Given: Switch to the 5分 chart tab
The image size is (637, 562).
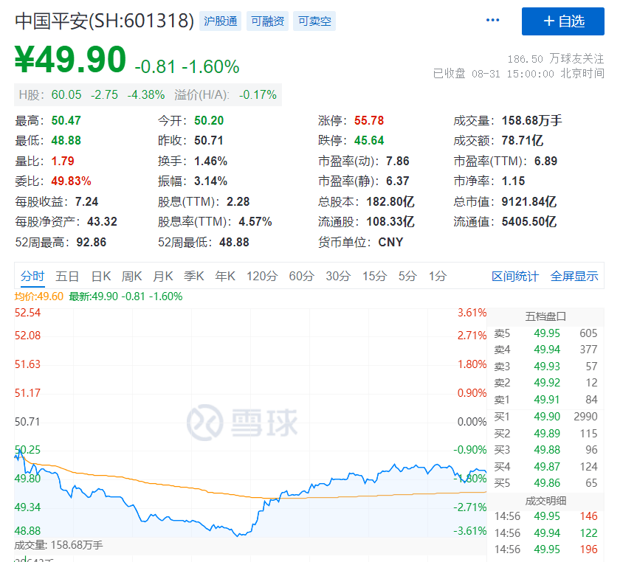Looking at the screenshot, I should click(x=407, y=277).
